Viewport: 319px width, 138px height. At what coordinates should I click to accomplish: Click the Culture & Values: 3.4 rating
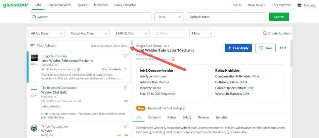pyautogui.click(x=231, y=82)
